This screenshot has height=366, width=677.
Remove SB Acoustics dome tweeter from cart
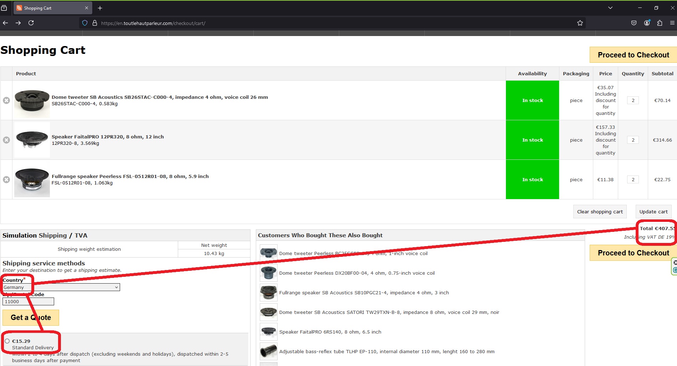click(6, 100)
